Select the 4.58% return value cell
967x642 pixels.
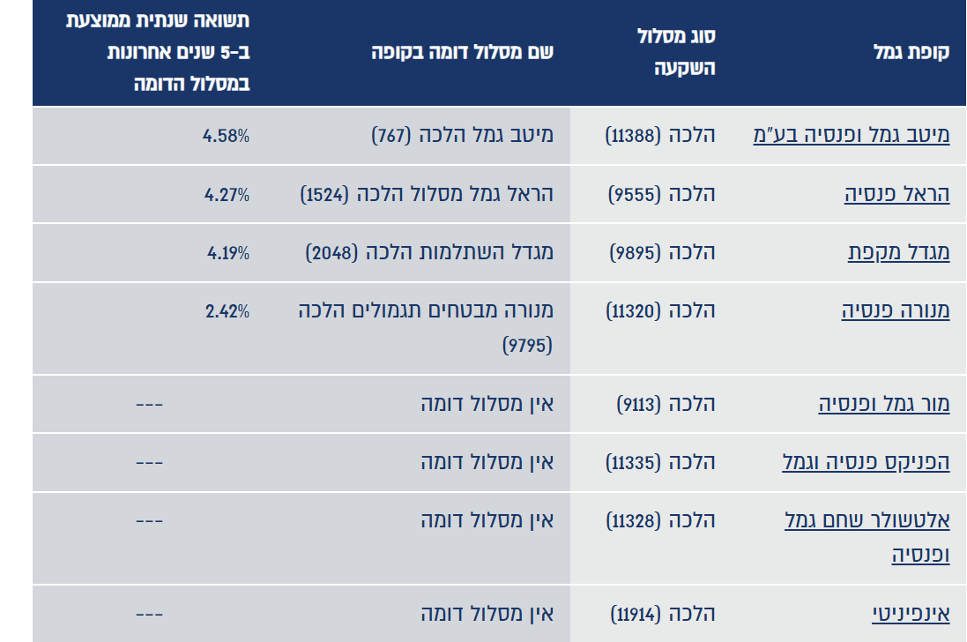(228, 136)
